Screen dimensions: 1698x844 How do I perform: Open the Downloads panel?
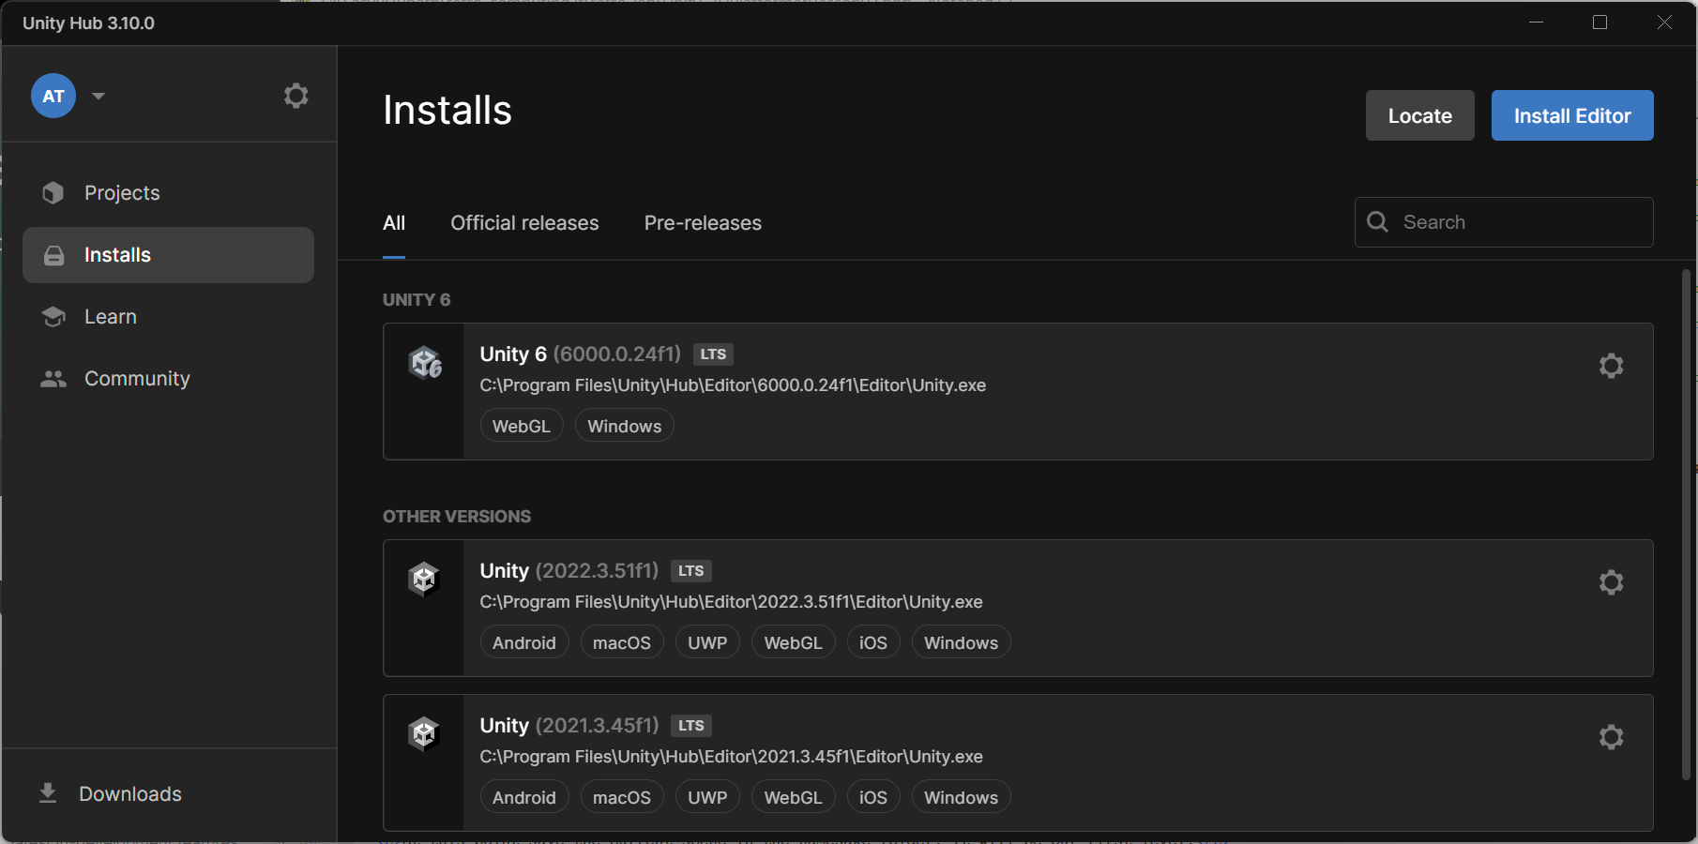point(129,793)
